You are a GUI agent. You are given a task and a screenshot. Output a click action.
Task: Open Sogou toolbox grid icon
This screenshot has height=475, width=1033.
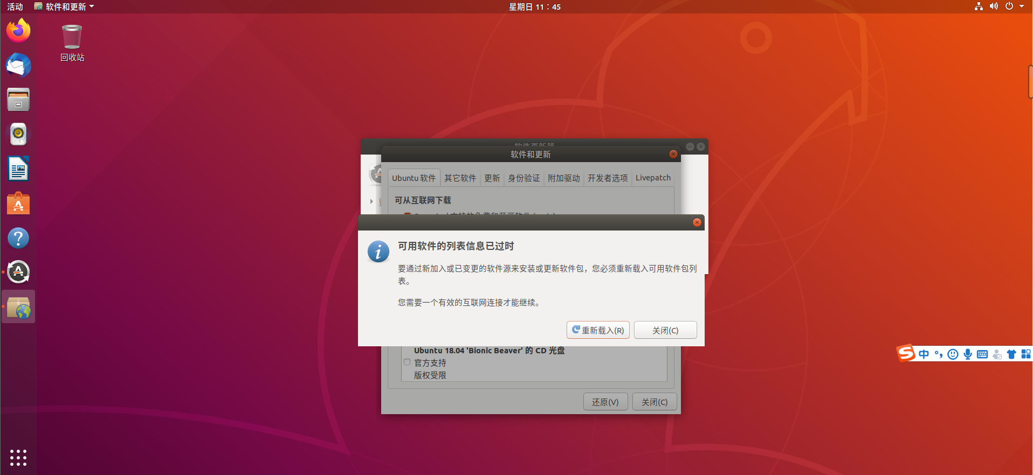tap(1026, 354)
